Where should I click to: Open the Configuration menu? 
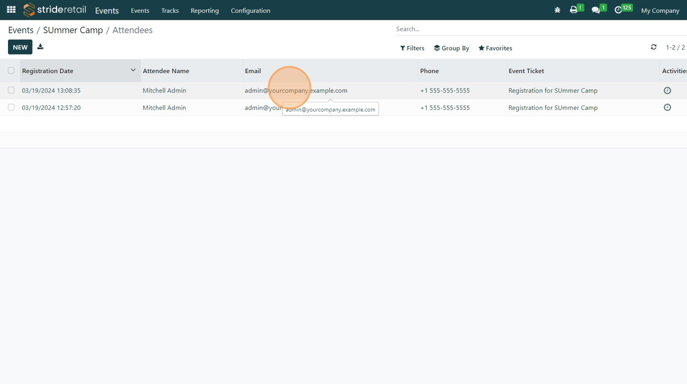tap(251, 10)
